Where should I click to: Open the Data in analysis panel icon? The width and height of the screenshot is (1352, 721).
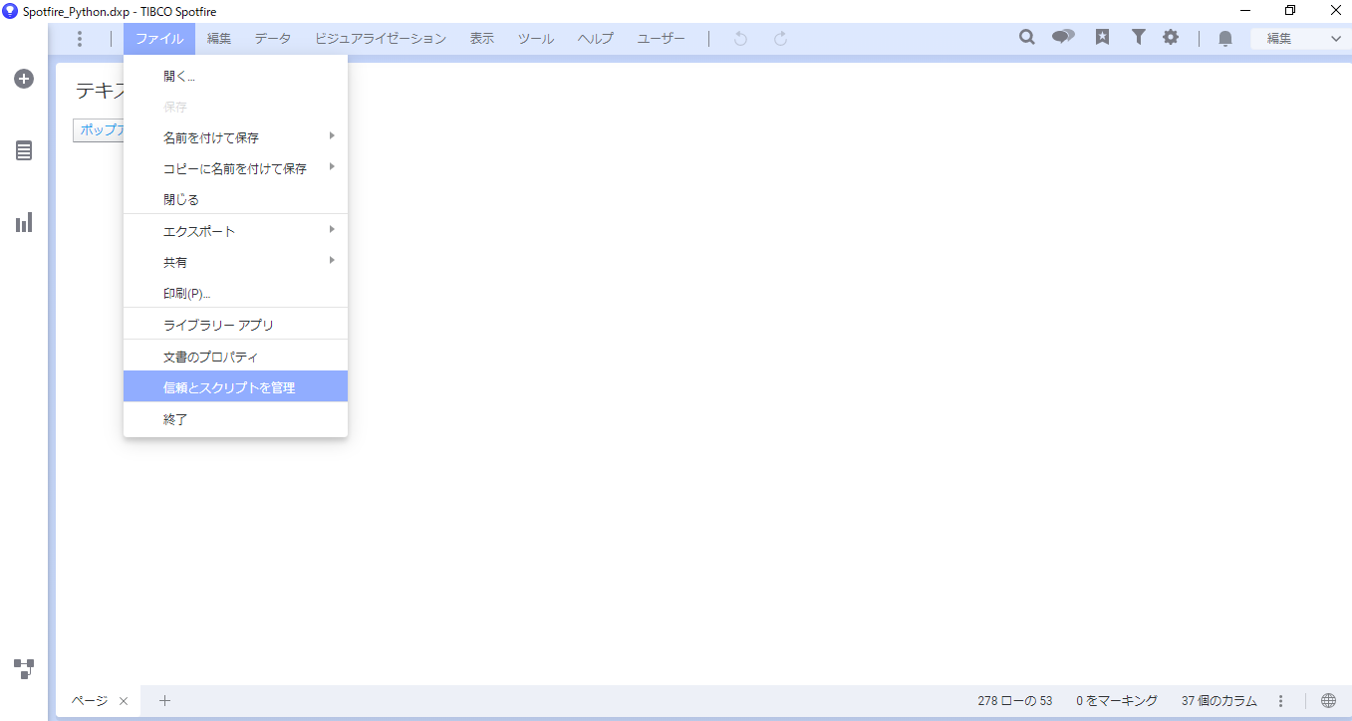pos(24,150)
